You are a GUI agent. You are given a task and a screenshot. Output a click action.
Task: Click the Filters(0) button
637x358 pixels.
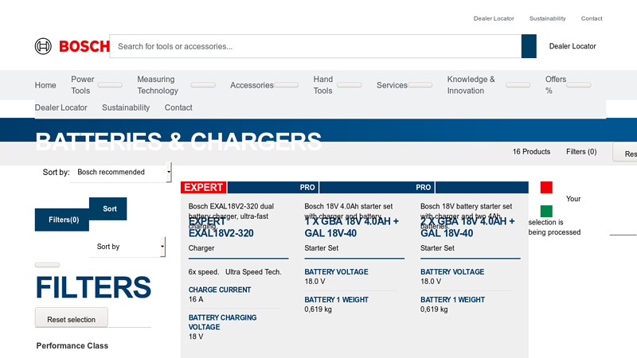tap(63, 220)
